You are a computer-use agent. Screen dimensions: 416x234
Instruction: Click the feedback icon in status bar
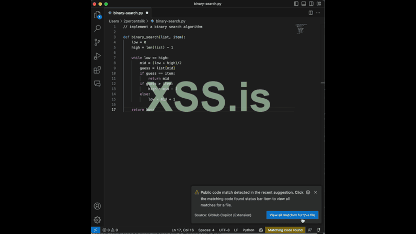(309, 230)
